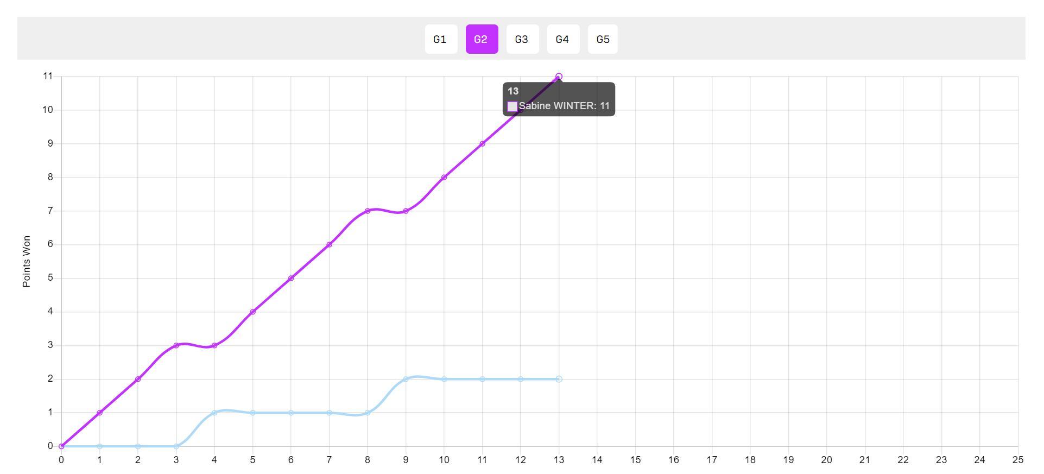1044x474 pixels.
Task: Click the purple data point at rally 10
Action: [444, 177]
